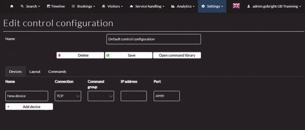Open the Visitors menu
305x130 pixels.
112,6
